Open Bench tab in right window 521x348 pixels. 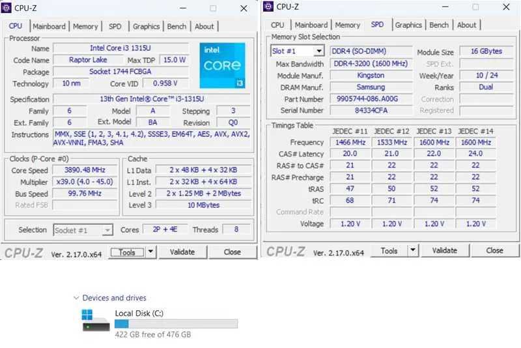[439, 25]
